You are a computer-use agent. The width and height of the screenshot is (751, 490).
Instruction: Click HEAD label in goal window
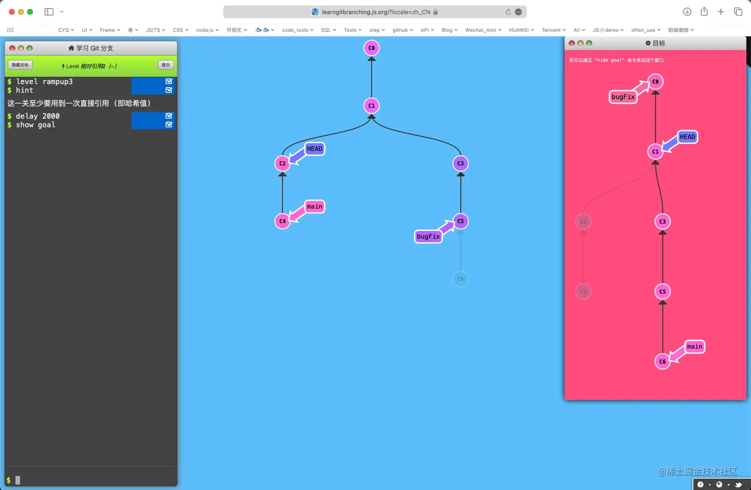click(x=687, y=137)
